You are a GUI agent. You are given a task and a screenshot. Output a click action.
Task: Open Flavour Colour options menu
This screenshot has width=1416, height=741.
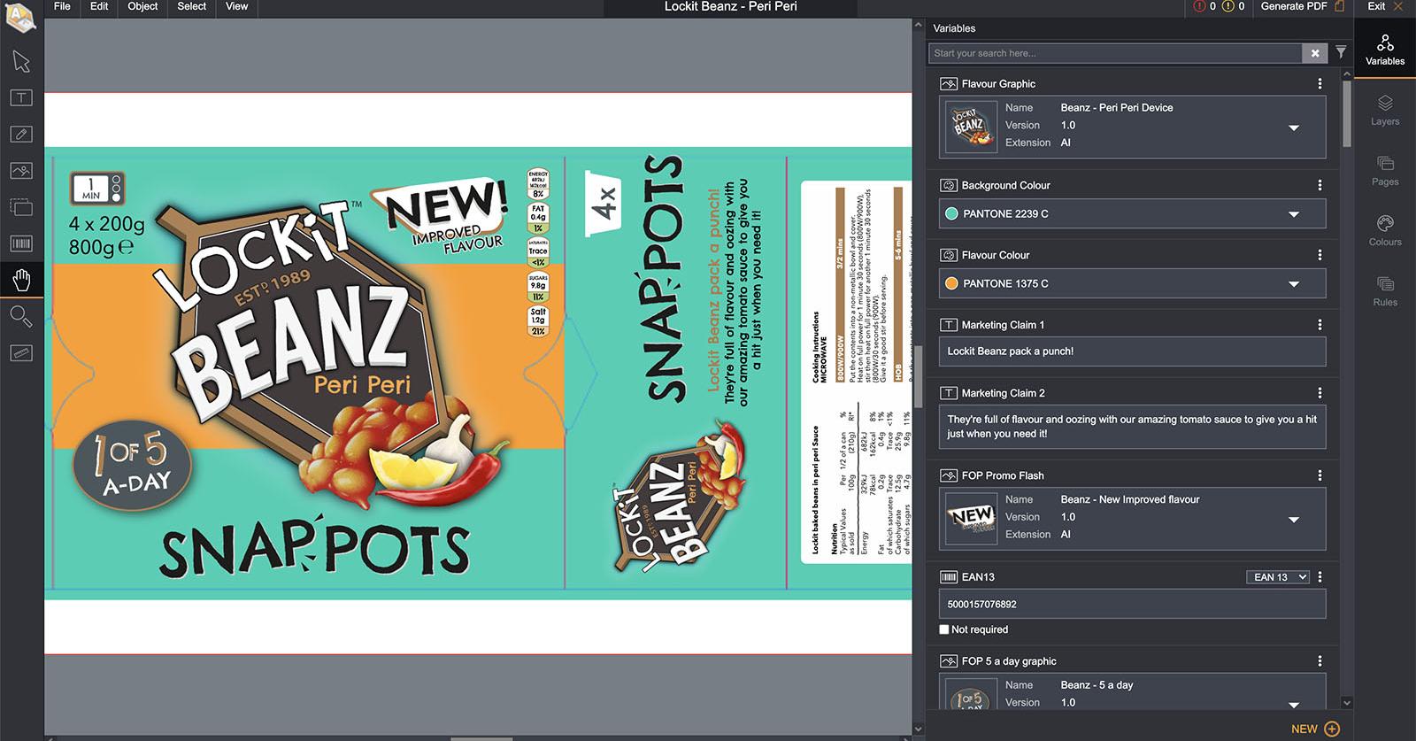pyautogui.click(x=1320, y=255)
